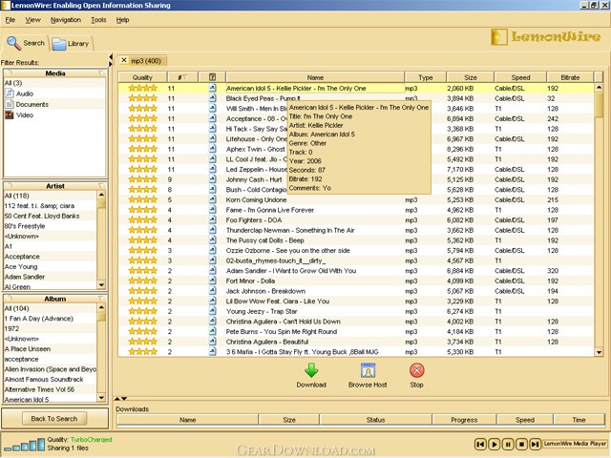Select the mp3 (400) results tab
This screenshot has height=458, width=611.
click(146, 61)
